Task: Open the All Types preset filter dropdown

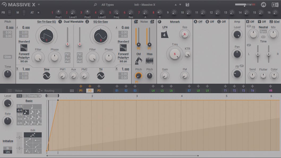Action: tap(107, 5)
